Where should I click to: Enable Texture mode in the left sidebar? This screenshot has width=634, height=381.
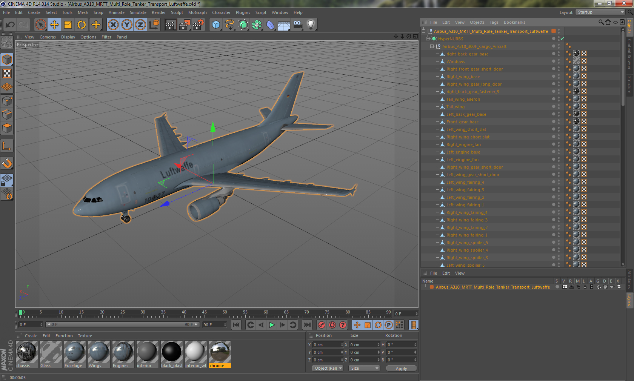(x=7, y=73)
